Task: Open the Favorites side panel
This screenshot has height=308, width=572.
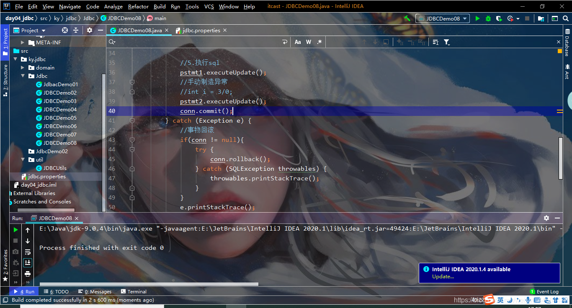Action: coord(5,265)
